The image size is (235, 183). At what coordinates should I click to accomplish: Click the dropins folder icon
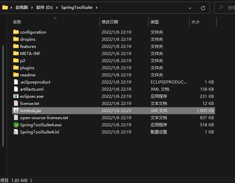click(x=16, y=39)
